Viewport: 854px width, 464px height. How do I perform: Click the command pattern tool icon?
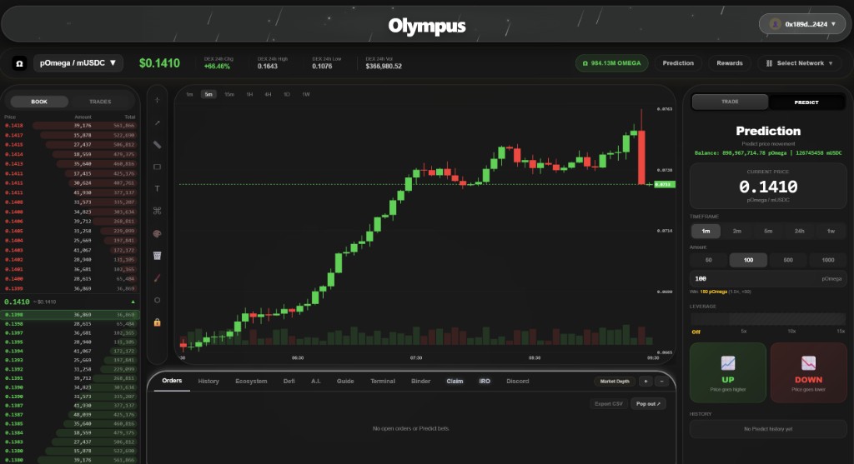(x=157, y=211)
